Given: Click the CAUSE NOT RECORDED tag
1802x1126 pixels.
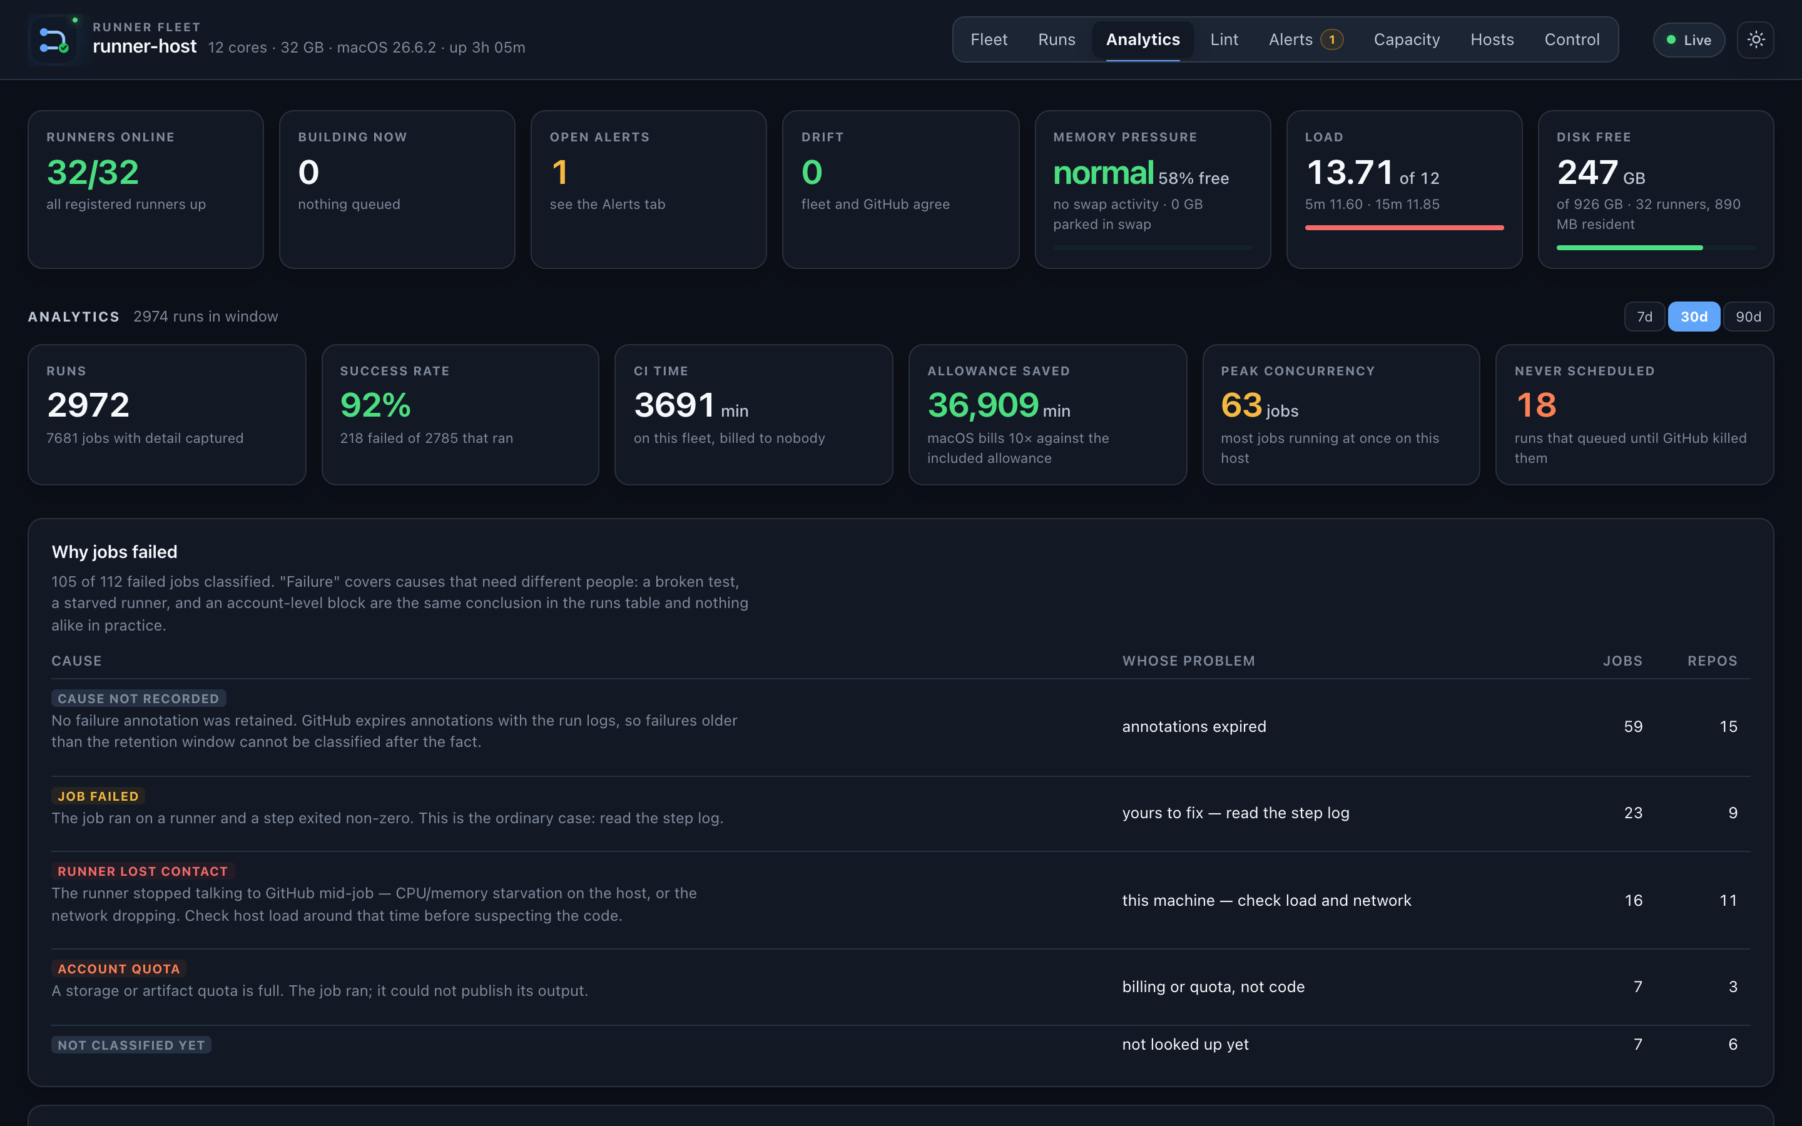Looking at the screenshot, I should (x=138, y=699).
